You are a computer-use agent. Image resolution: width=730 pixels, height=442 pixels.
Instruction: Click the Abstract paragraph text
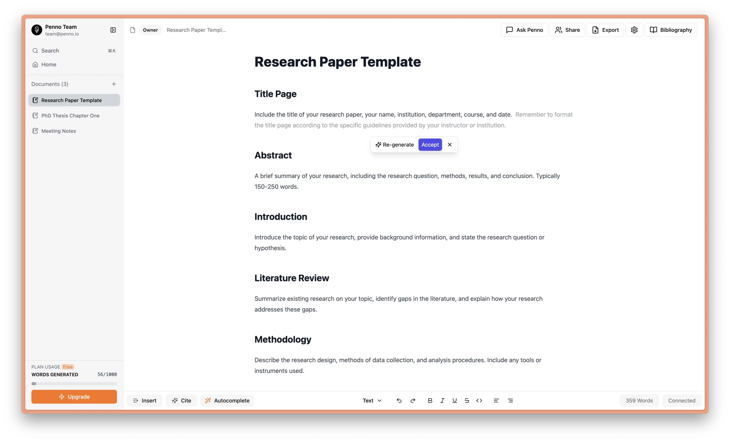pyautogui.click(x=407, y=181)
